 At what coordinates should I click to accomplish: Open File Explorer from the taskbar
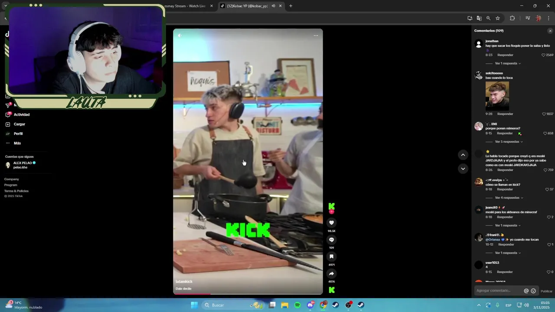pos(284,305)
